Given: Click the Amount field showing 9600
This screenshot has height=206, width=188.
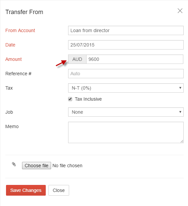Looking at the screenshot, I should coord(135,59).
